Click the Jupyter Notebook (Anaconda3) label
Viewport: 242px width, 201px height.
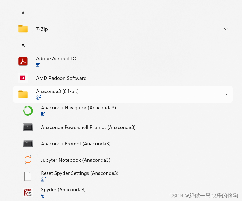click(76, 160)
